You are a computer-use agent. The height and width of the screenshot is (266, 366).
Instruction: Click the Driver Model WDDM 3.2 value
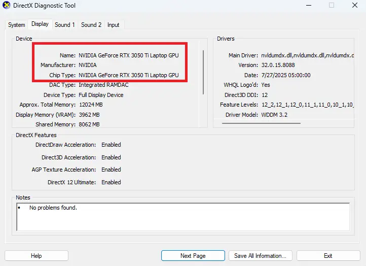click(274, 115)
